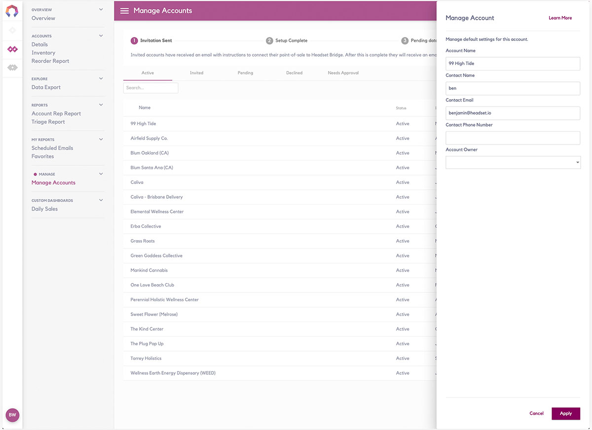Collapse the My Reports sidebar section
Image resolution: width=592 pixels, height=430 pixels.
coord(101,139)
